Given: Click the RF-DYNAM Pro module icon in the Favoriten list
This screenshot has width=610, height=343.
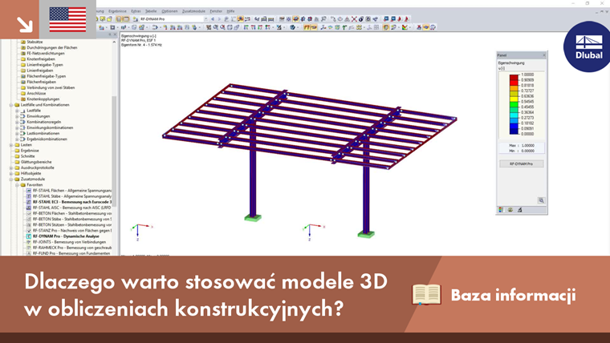Looking at the screenshot, I should [x=29, y=236].
